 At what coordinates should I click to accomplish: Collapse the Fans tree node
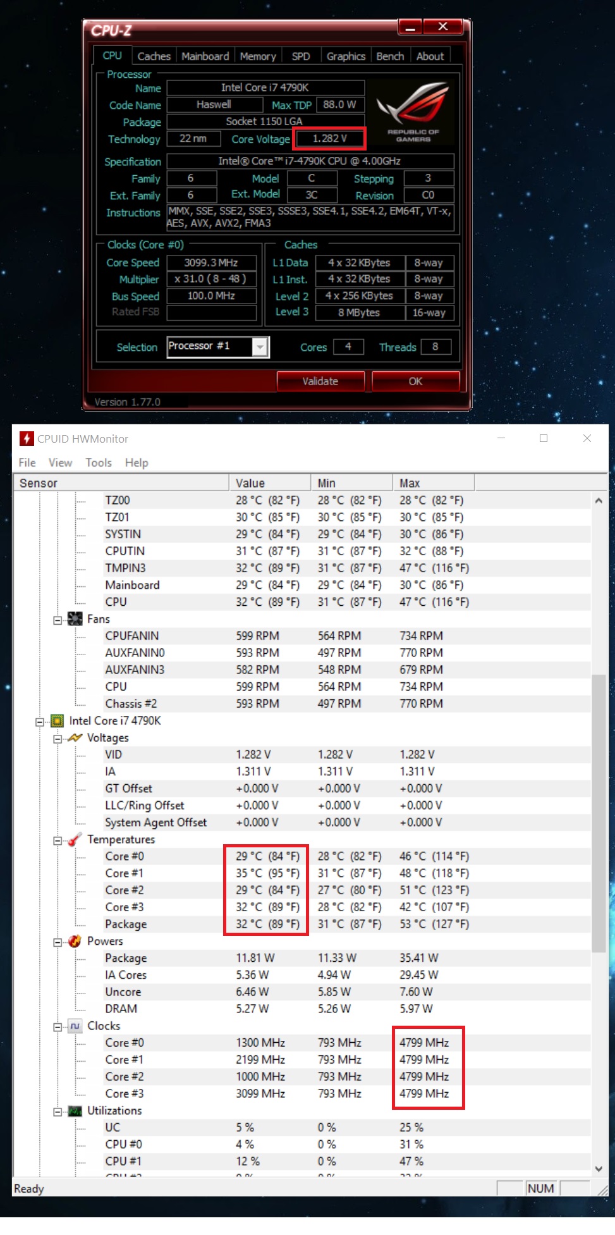point(58,620)
